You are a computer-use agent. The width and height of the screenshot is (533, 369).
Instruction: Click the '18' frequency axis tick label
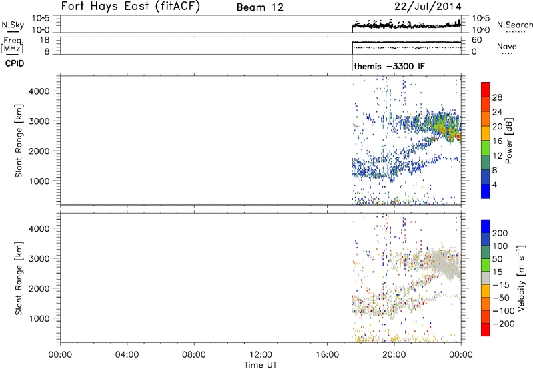tap(45, 40)
